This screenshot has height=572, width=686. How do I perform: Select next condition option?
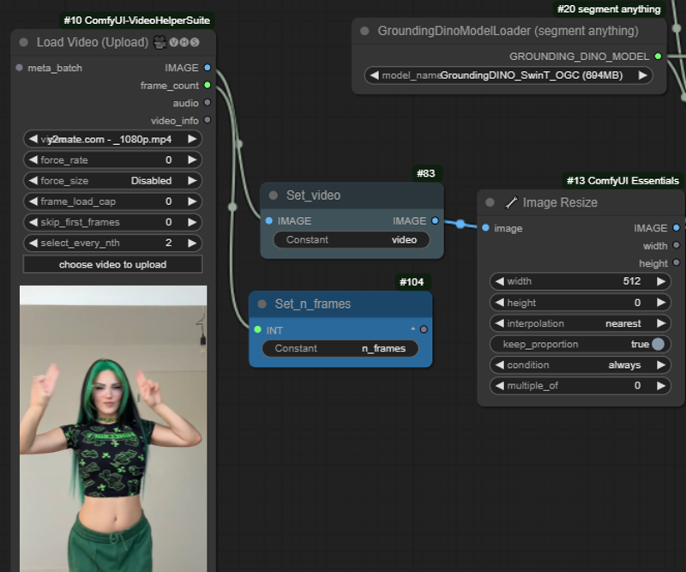pyautogui.click(x=660, y=365)
